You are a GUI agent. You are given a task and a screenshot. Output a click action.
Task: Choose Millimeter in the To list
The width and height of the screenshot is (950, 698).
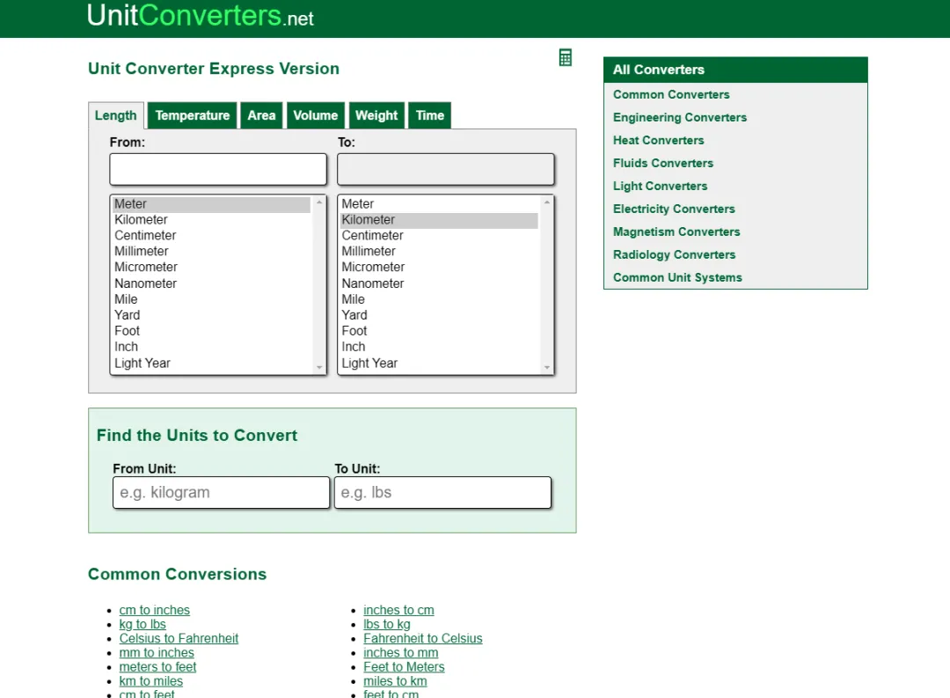tap(439, 251)
